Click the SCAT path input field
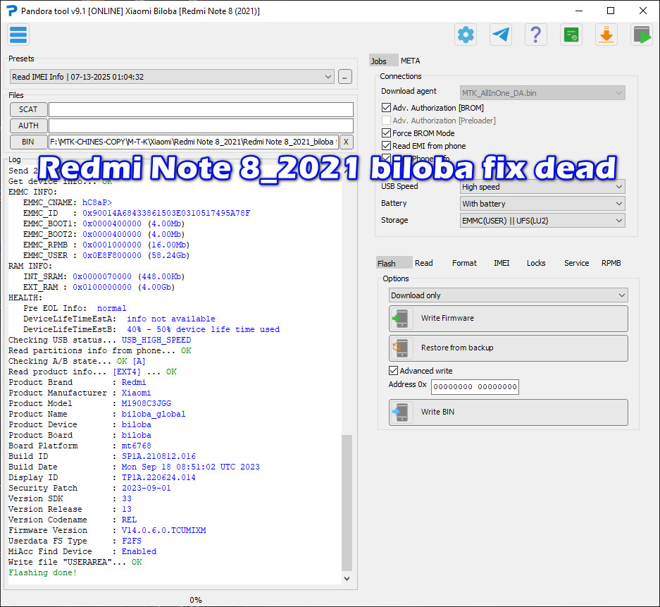This screenshot has height=607, width=660. tap(201, 109)
